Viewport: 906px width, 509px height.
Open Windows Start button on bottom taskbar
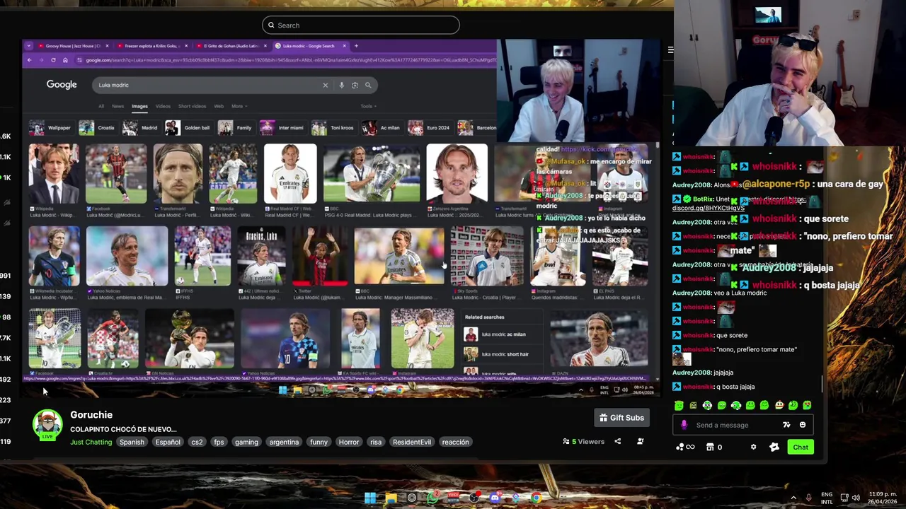pyautogui.click(x=369, y=498)
